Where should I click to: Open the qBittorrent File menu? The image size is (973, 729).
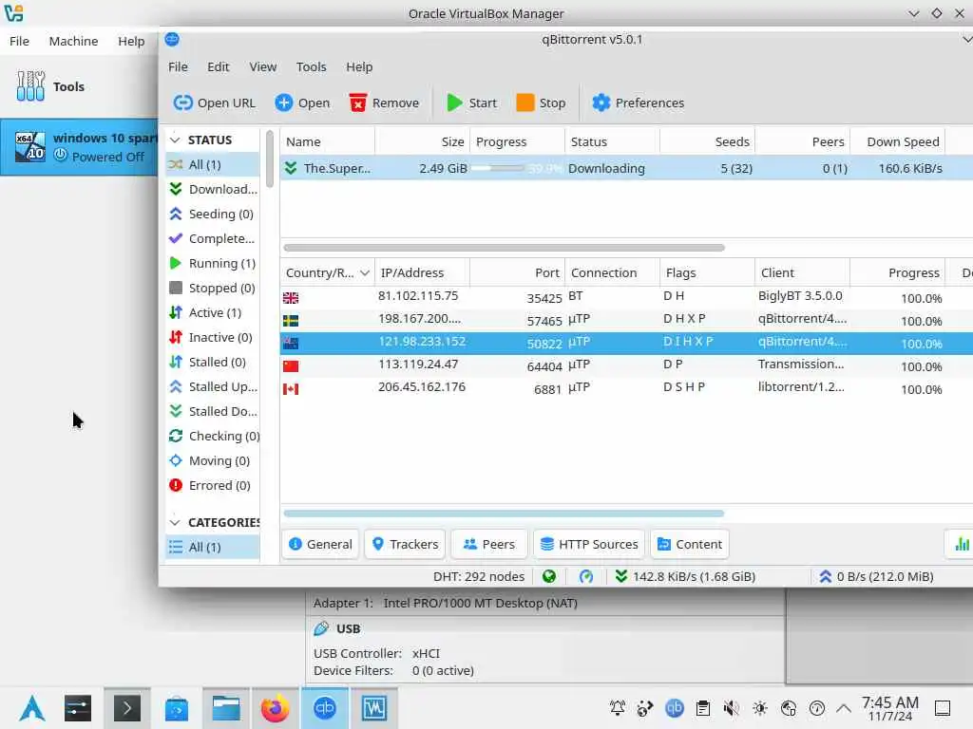click(178, 67)
